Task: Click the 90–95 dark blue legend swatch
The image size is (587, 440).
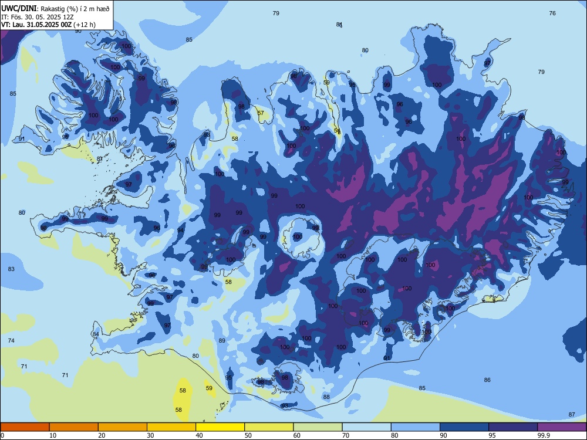Action: [464, 427]
